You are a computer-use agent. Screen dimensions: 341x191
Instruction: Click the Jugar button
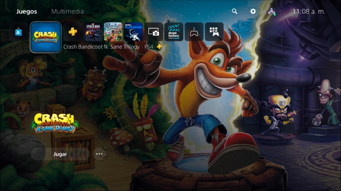point(60,154)
